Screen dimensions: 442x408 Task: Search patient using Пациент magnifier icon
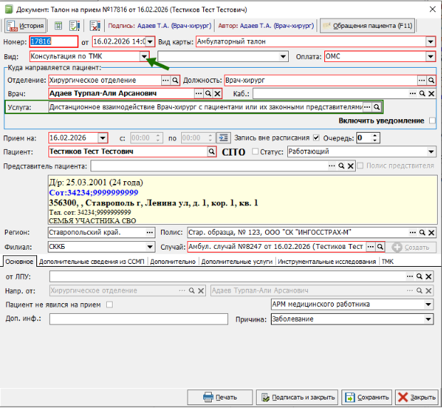coord(211,151)
